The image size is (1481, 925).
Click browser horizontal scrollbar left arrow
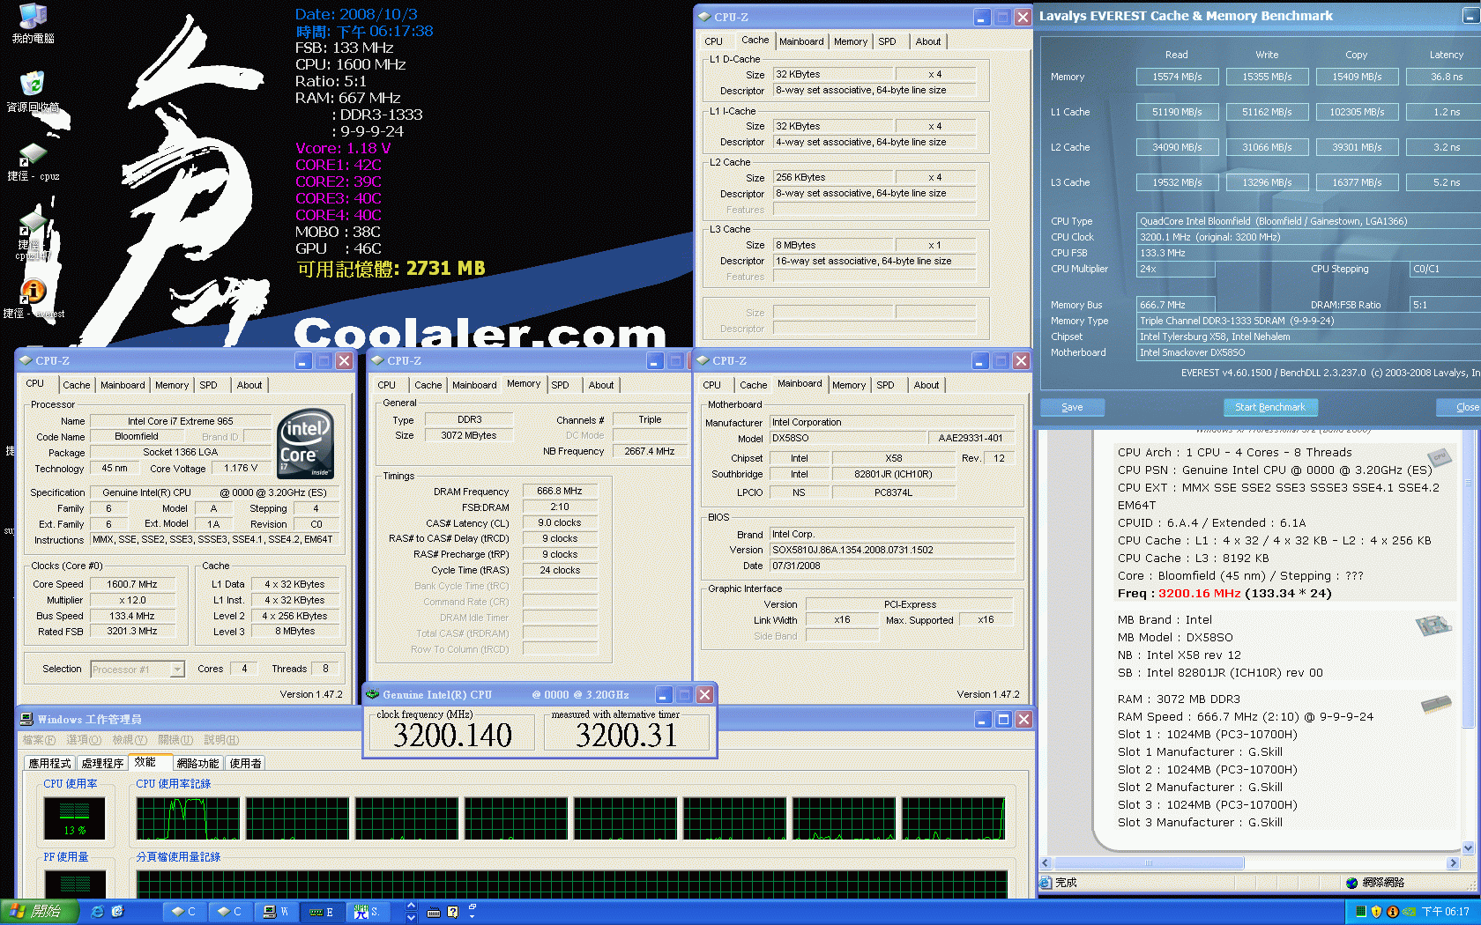(1046, 863)
